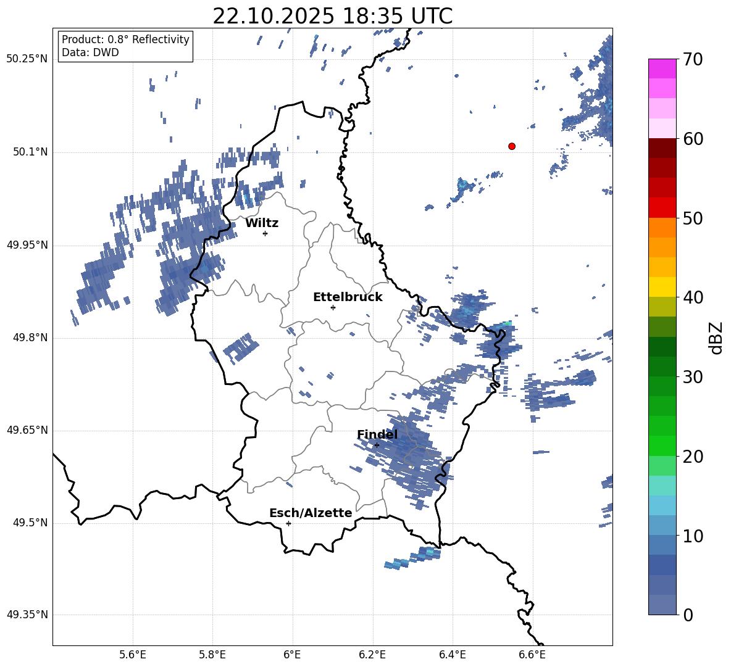Click the 20 tick on the colorbar
This screenshot has width=731, height=667.
point(693,457)
